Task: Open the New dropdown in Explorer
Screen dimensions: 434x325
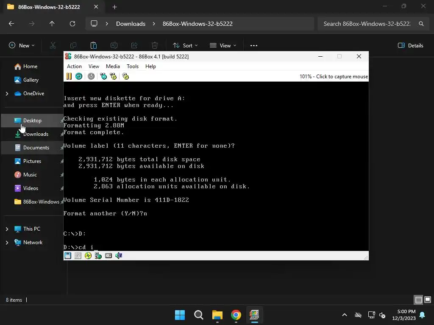Action: 22,46
